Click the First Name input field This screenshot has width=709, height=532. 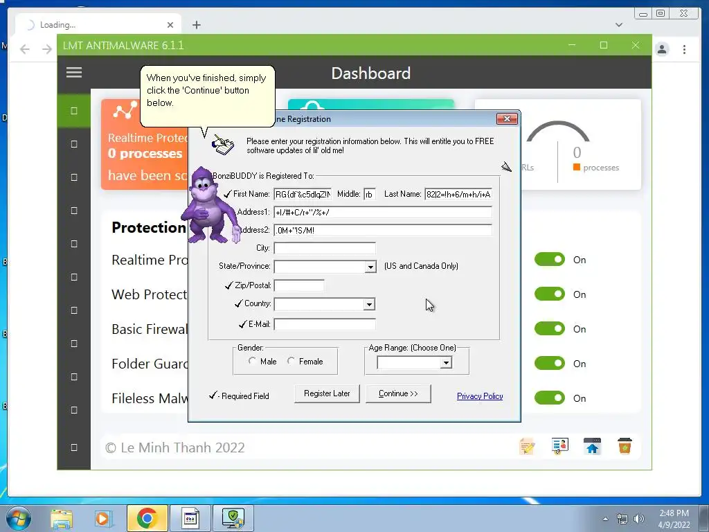303,194
